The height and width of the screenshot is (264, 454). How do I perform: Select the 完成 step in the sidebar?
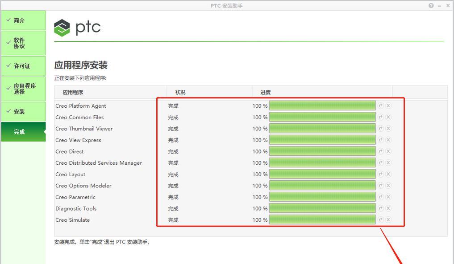pos(24,132)
